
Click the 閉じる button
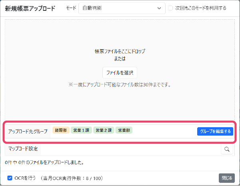click(x=226, y=178)
